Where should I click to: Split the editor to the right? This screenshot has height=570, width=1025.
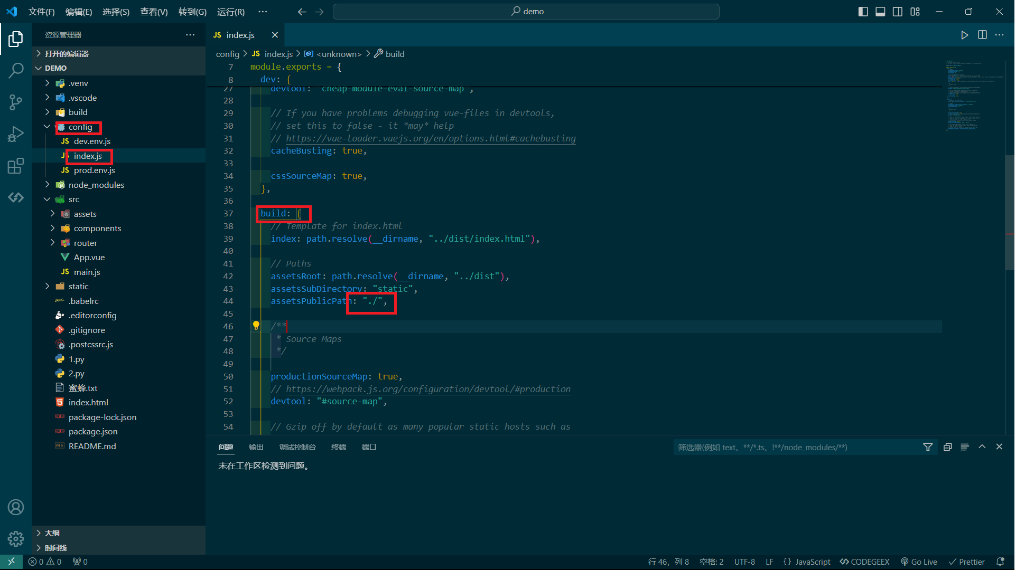982,35
